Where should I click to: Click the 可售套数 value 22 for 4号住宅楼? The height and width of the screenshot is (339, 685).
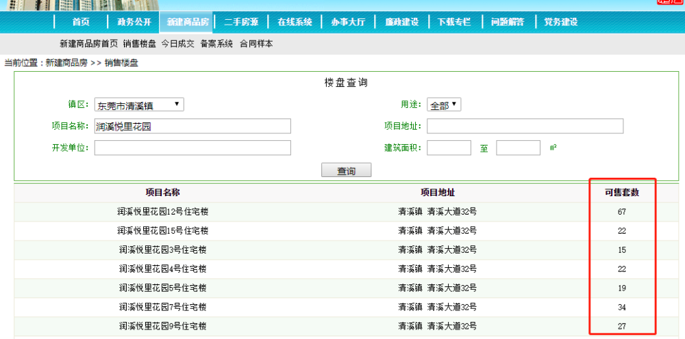(x=622, y=269)
